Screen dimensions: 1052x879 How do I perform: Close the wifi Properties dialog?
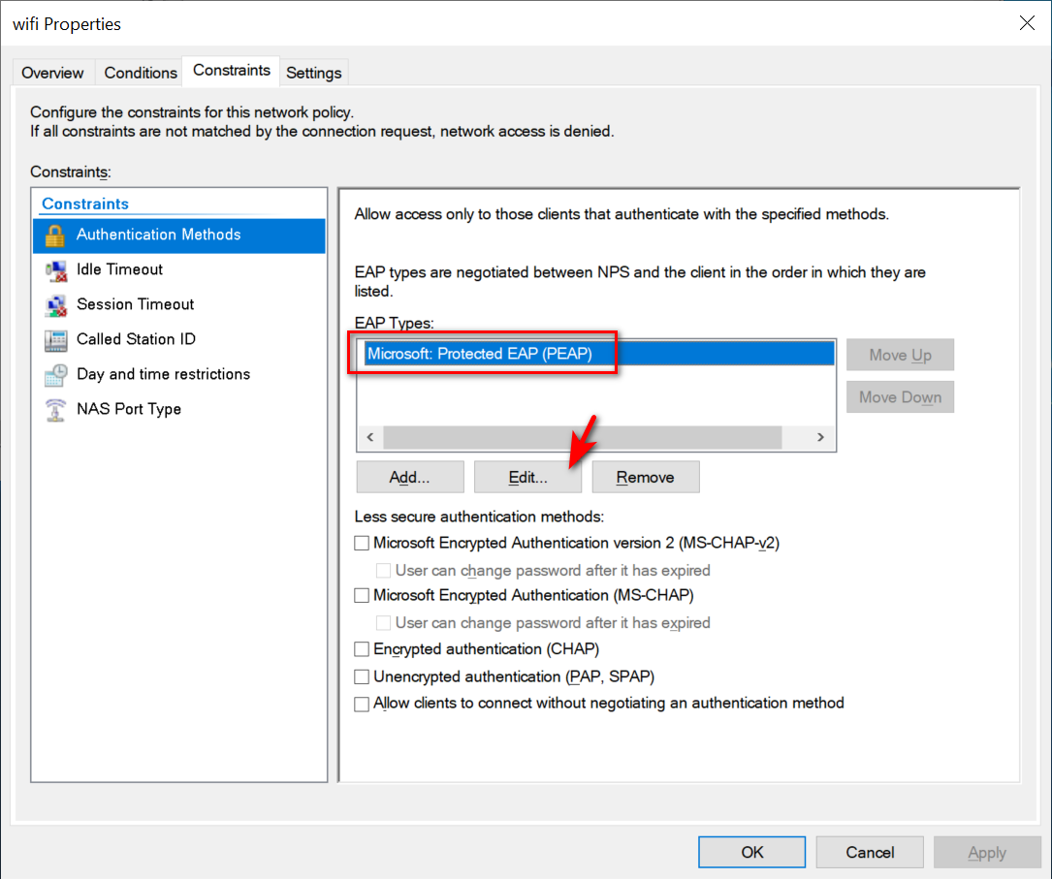tap(1027, 23)
